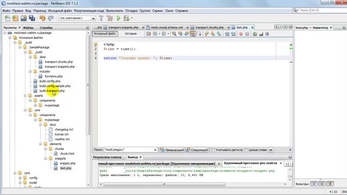Open the 'Реорганизация кода' menu
347x195 pixels.
[x=89, y=11]
